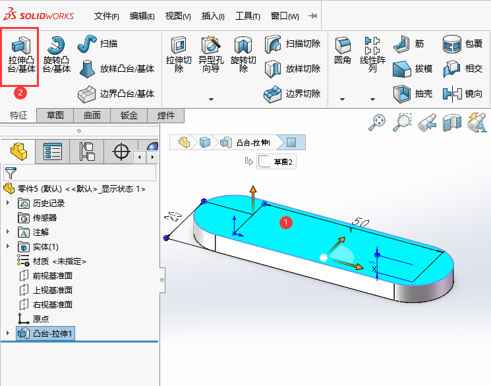Choose the 筋 rib tool
Screen dimensions: 491x386
(x=409, y=43)
